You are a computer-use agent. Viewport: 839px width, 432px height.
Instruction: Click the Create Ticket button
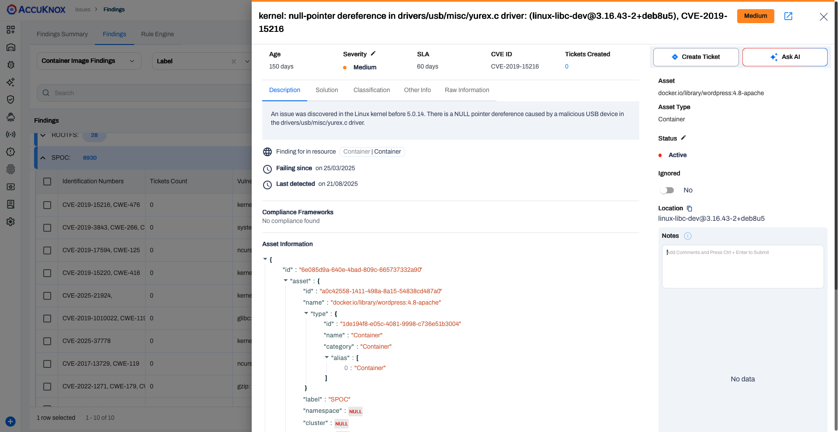696,57
